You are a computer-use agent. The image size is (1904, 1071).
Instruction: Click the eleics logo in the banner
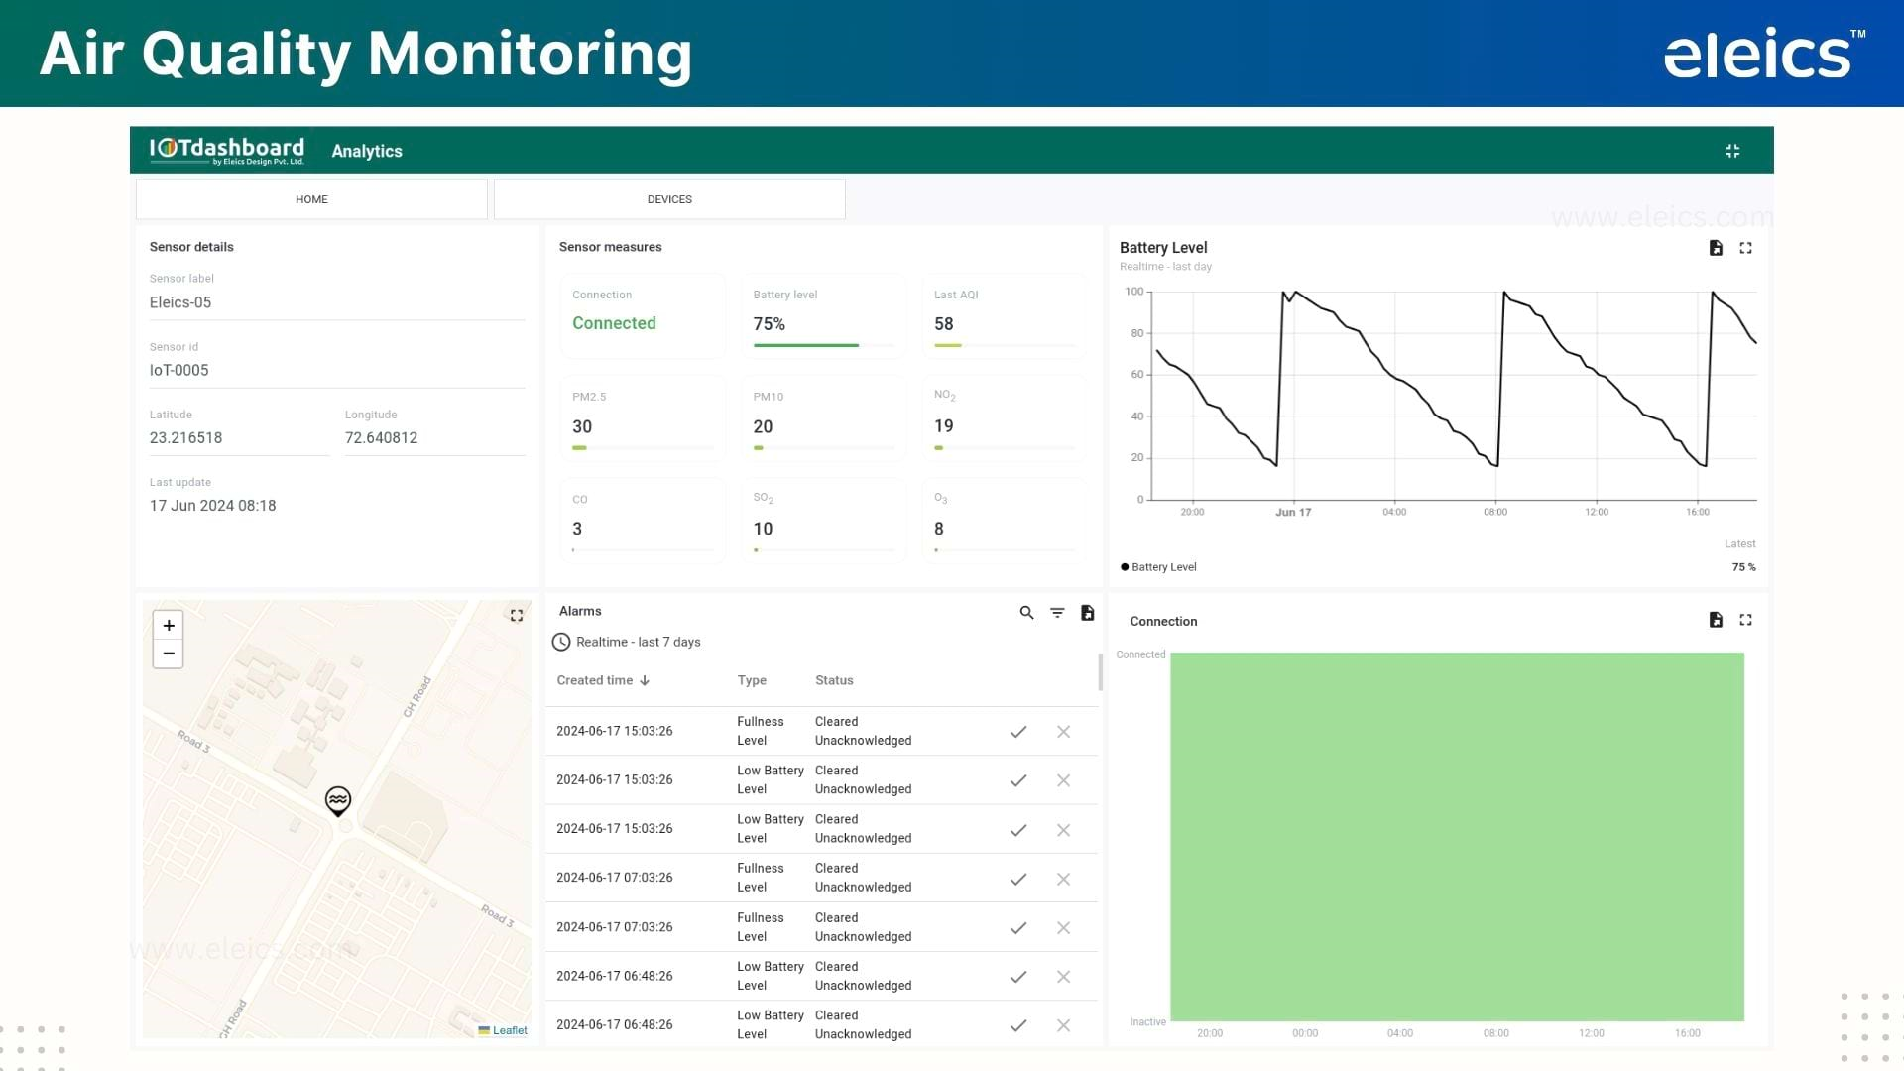point(1764,54)
